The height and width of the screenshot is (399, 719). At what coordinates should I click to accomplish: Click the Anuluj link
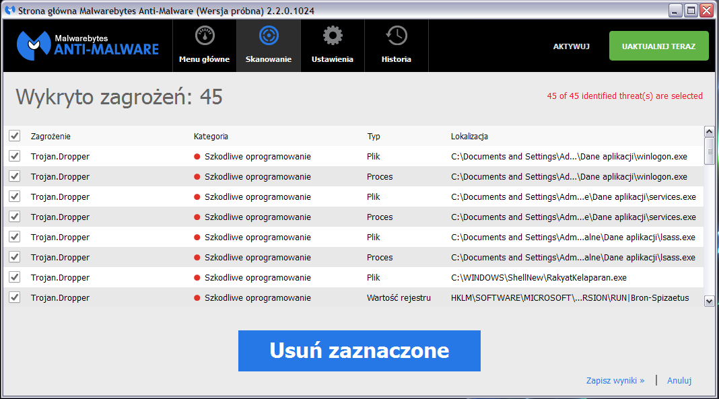[x=679, y=380]
